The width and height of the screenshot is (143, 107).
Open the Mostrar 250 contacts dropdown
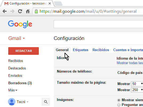point(137,90)
